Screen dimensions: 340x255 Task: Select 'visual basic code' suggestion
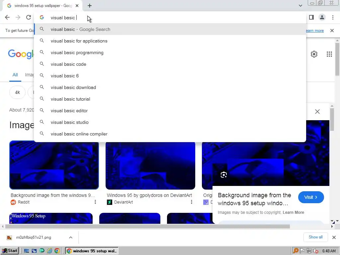pos(170,64)
